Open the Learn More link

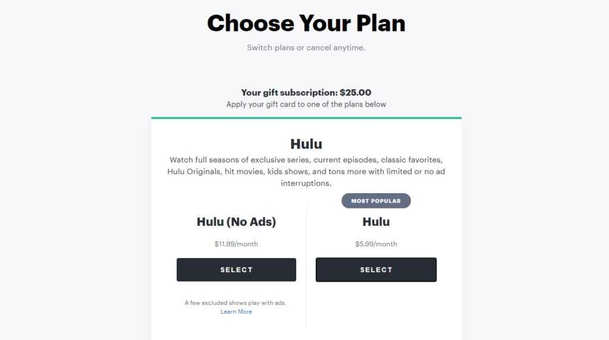[236, 311]
